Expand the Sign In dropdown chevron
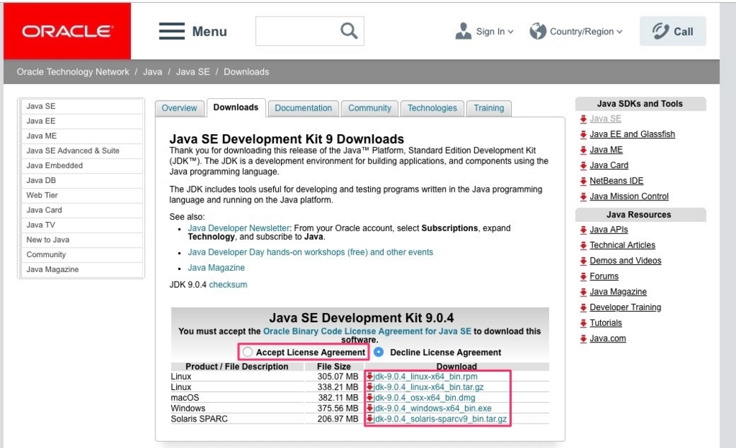 [x=511, y=32]
